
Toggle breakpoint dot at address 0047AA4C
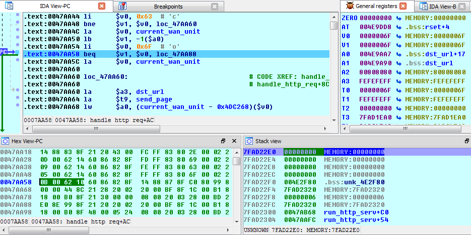coord(18,30)
